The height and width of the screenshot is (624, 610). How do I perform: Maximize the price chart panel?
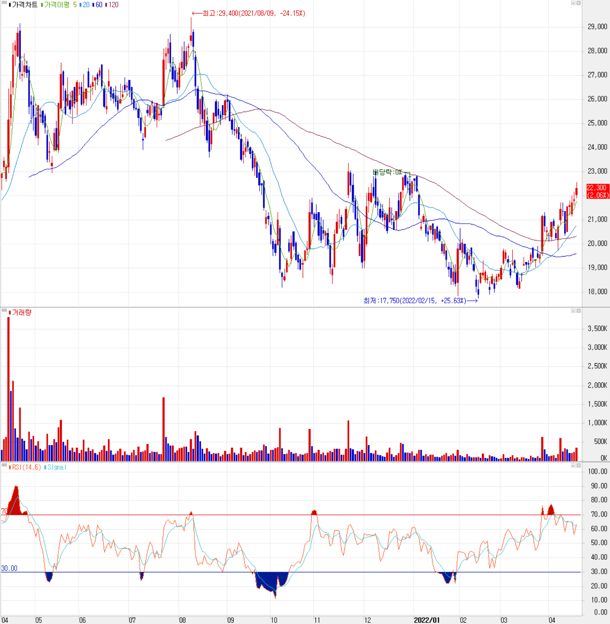coord(573,3)
